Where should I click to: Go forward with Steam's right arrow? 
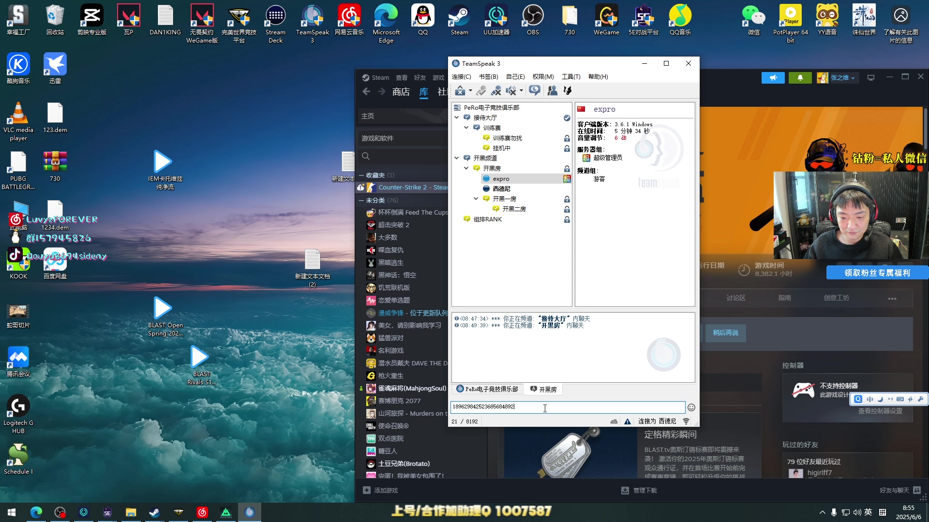click(x=382, y=92)
